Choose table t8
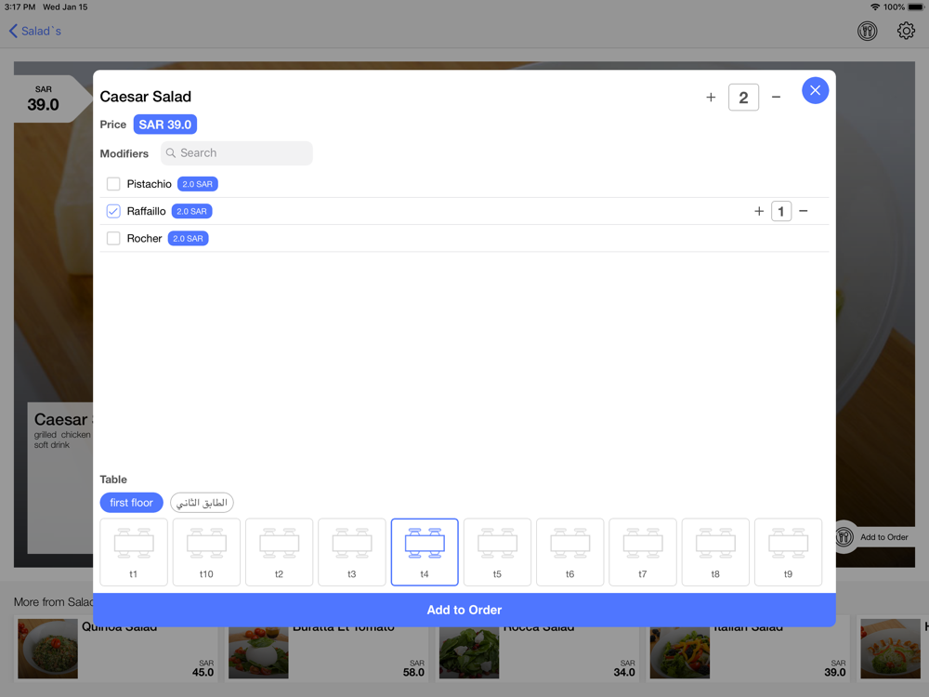Image resolution: width=929 pixels, height=697 pixels. 715,552
